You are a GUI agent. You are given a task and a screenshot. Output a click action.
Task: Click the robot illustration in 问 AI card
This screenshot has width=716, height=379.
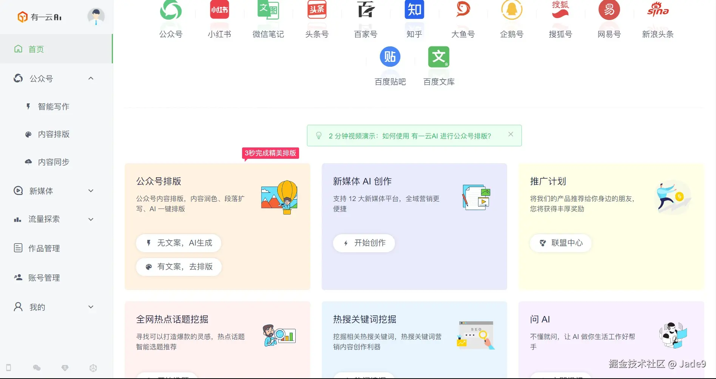[x=673, y=335]
